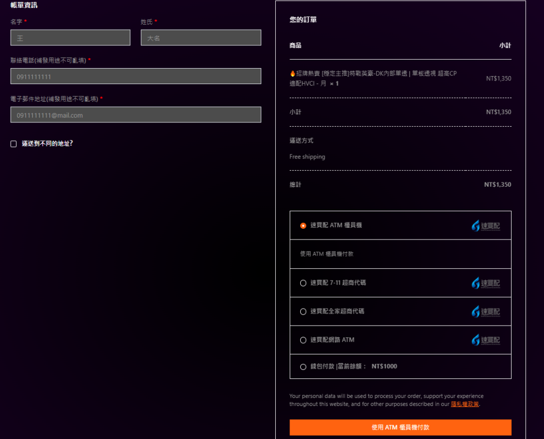Select 速買配 7-11 超商代碼 payment

point(303,283)
